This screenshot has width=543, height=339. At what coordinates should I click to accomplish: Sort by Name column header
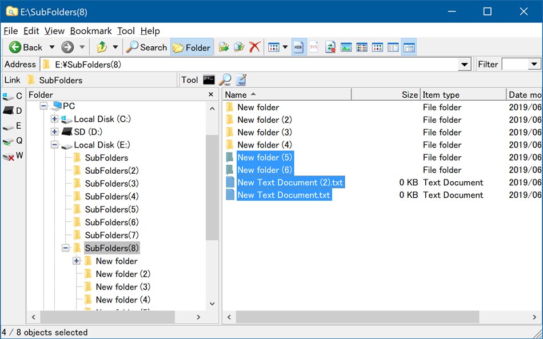(x=287, y=94)
